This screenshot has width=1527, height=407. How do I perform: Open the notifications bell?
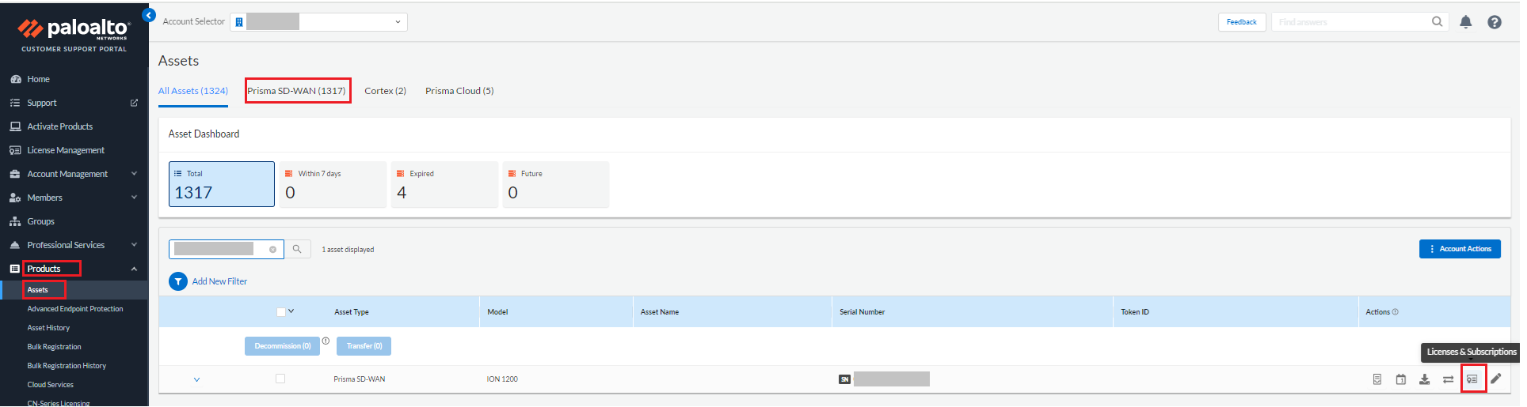click(x=1466, y=22)
